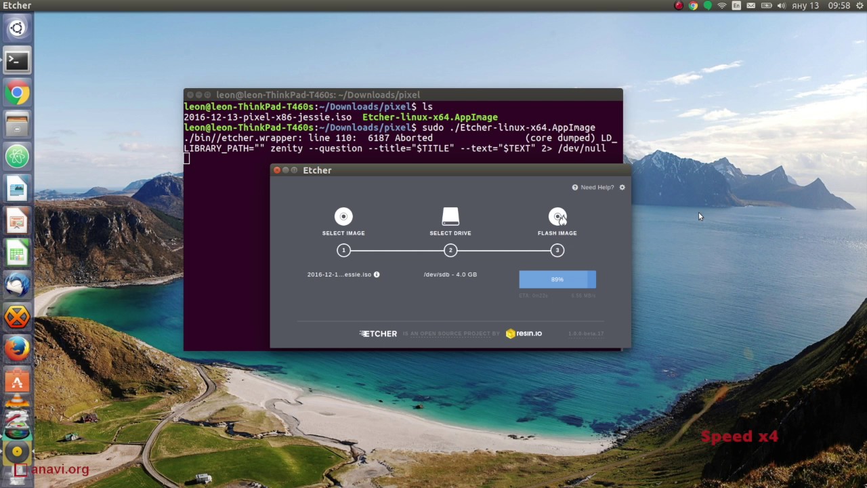
Task: Click the 'IS AN OPEN SOURCE PROJECT BY' text
Action: (451, 333)
